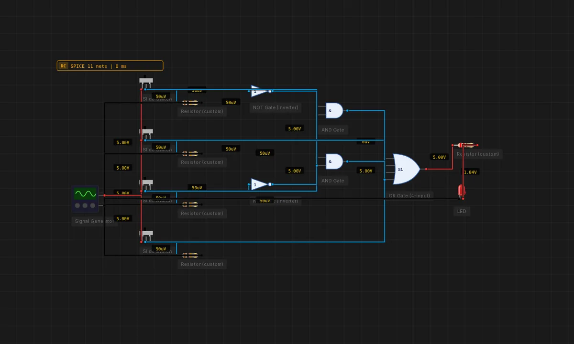This screenshot has height=344, width=574.
Task: Select the 4-input OR gate symbol
Action: (x=406, y=169)
